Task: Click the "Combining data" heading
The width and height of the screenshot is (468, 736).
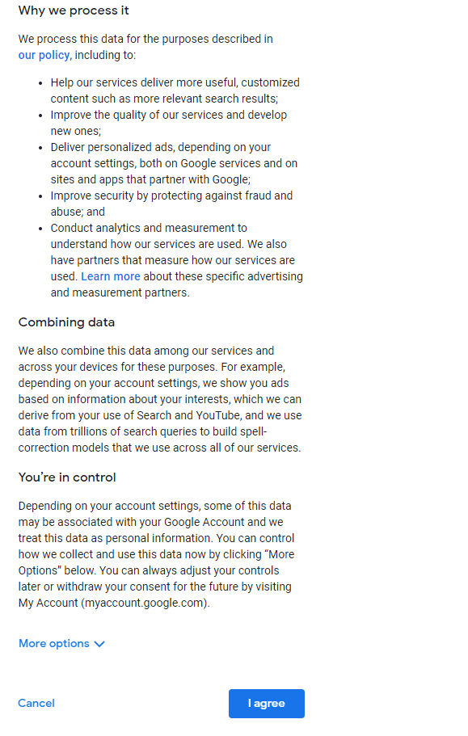Action: coord(66,322)
